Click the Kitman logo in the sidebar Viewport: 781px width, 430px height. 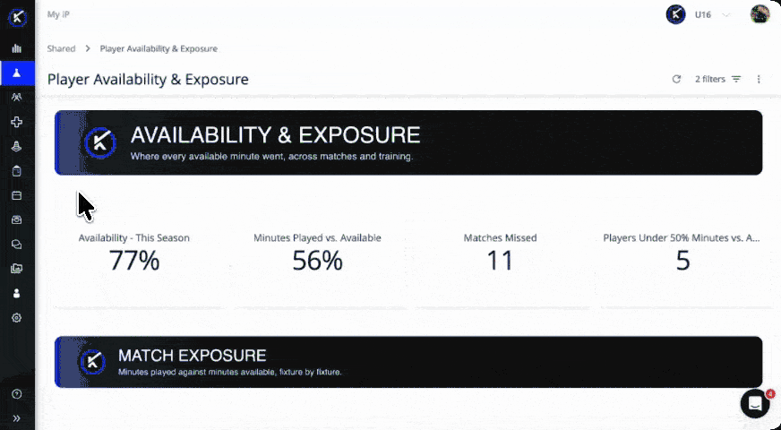tap(17, 17)
